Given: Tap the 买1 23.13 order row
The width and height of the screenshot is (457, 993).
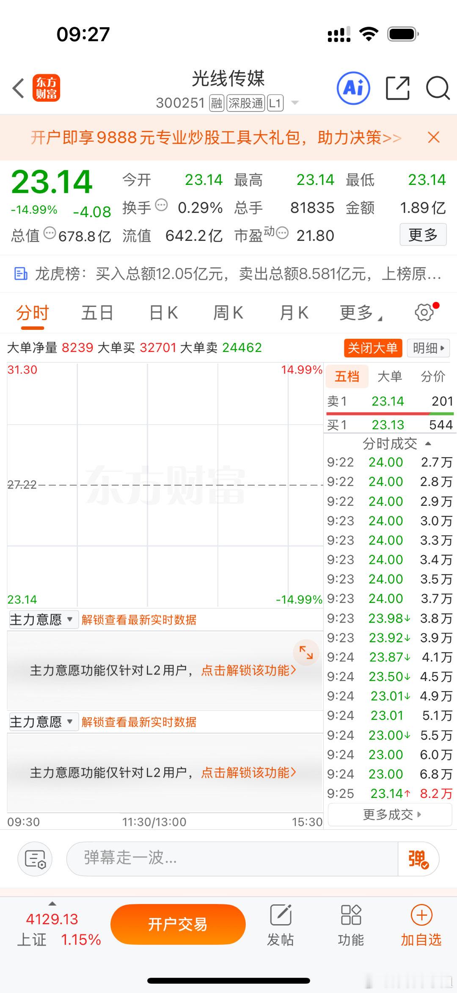Looking at the screenshot, I should tap(390, 424).
